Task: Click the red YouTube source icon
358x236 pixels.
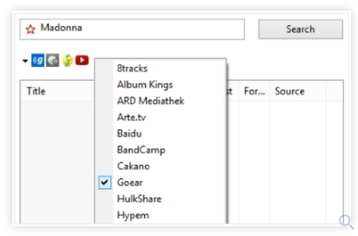Action: click(x=82, y=60)
